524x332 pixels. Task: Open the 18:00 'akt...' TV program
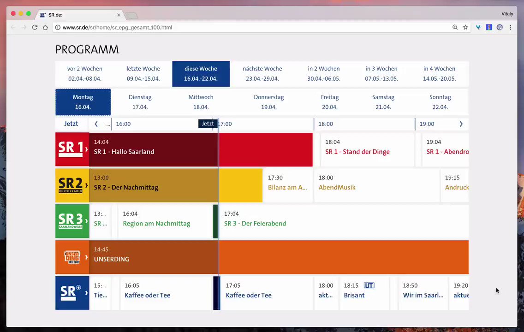[x=326, y=293]
